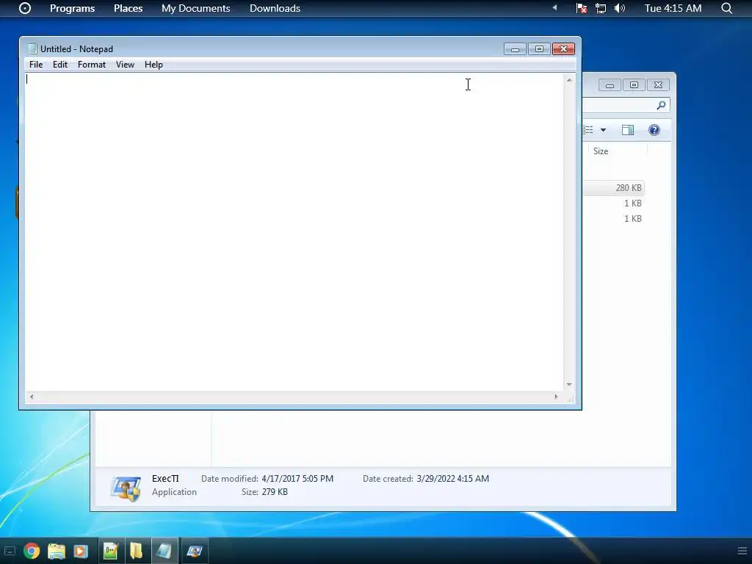Click the ExecTI file name in the details pane
The width and height of the screenshot is (752, 564).
(165, 479)
